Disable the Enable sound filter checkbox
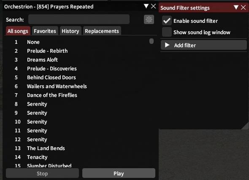The image size is (249, 180). point(167,21)
